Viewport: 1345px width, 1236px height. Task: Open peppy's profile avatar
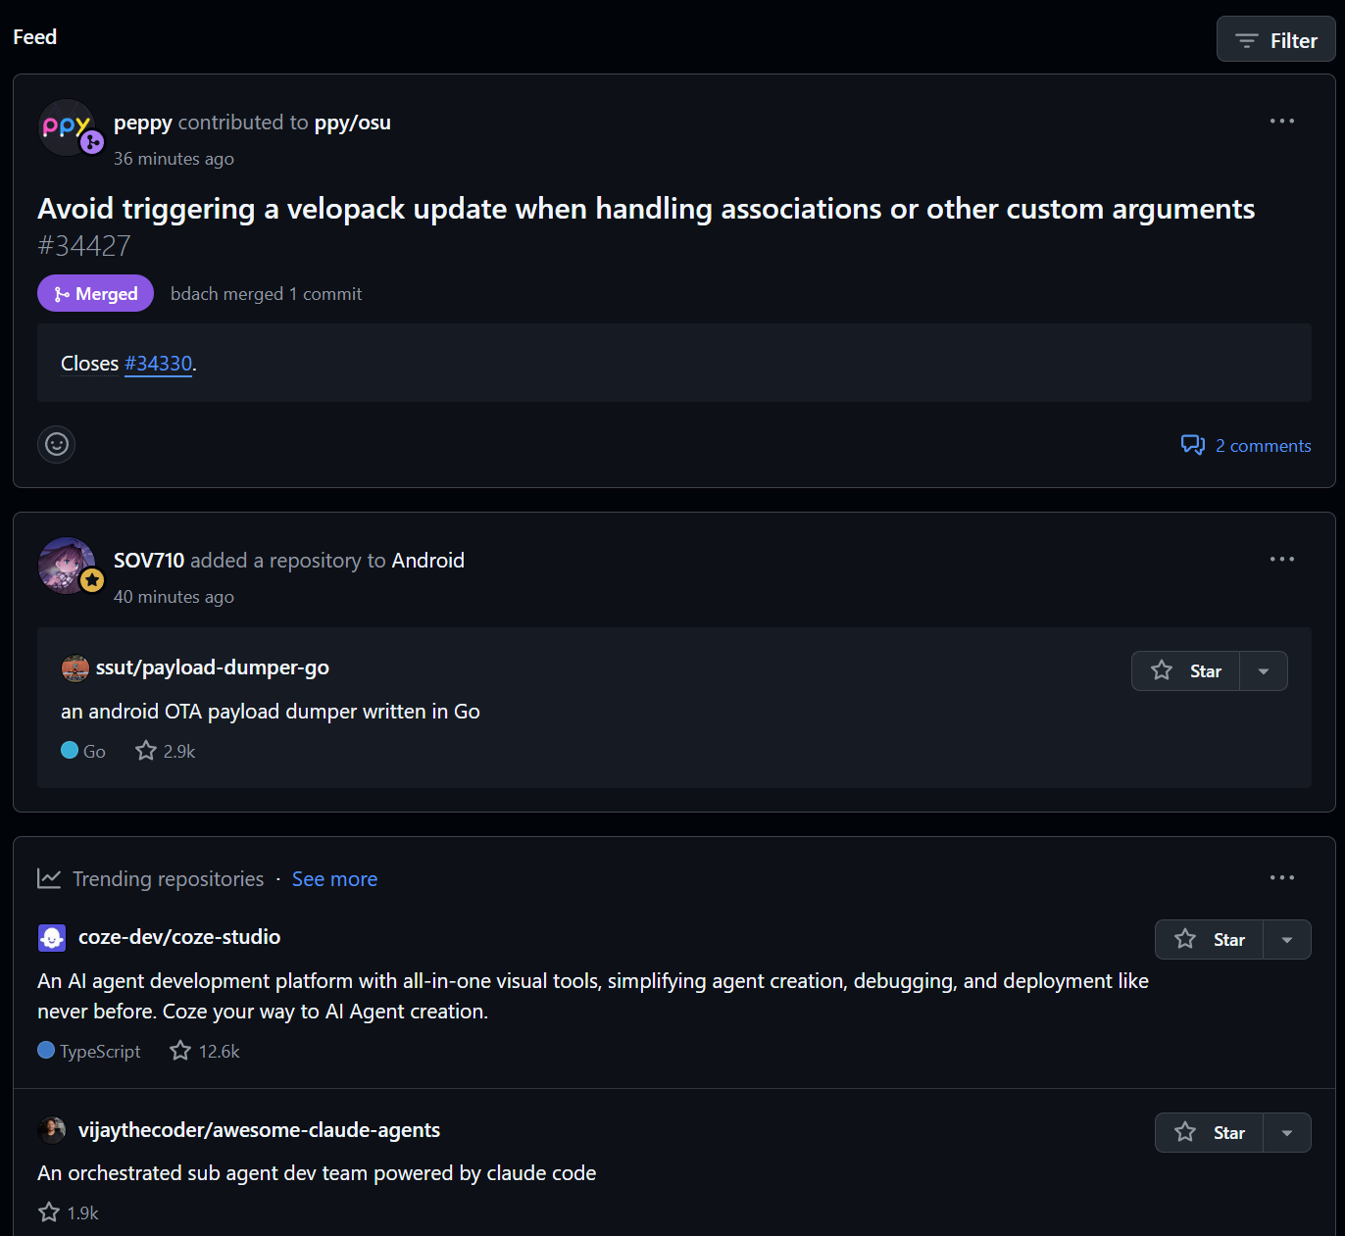click(65, 127)
